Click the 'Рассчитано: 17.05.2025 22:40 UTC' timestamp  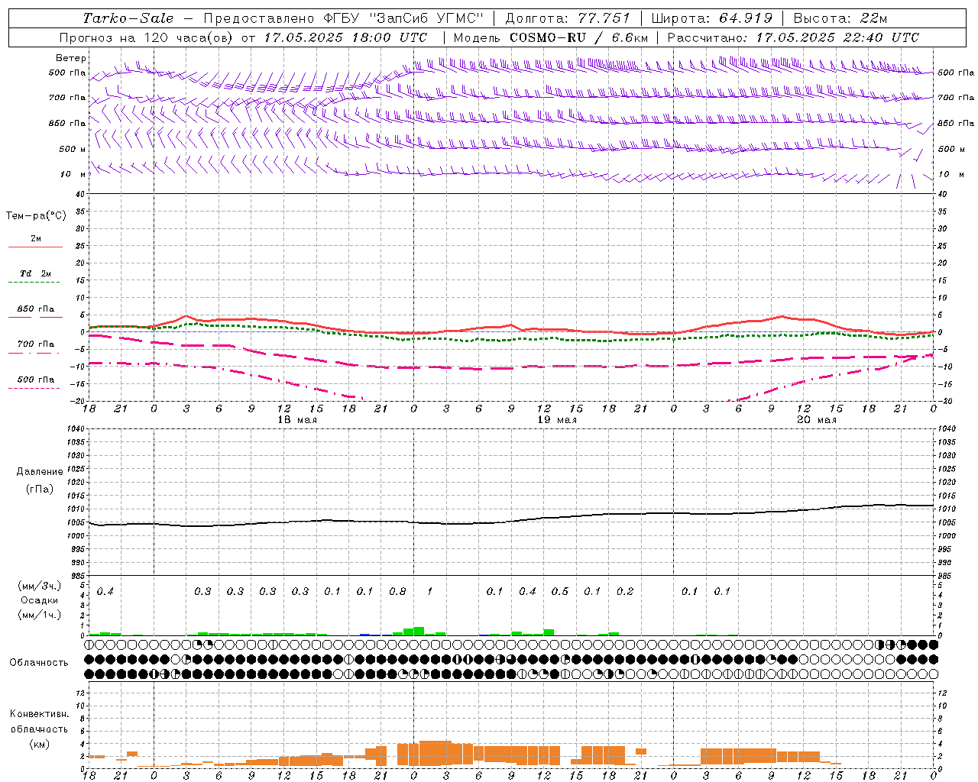click(x=793, y=37)
